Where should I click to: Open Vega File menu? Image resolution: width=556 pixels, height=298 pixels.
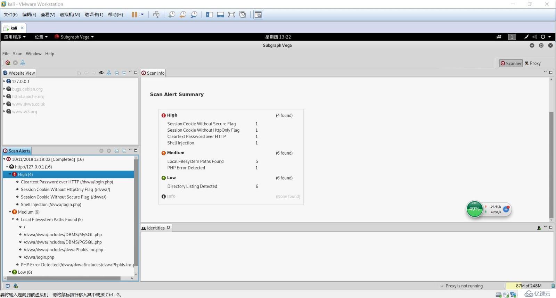(6, 54)
